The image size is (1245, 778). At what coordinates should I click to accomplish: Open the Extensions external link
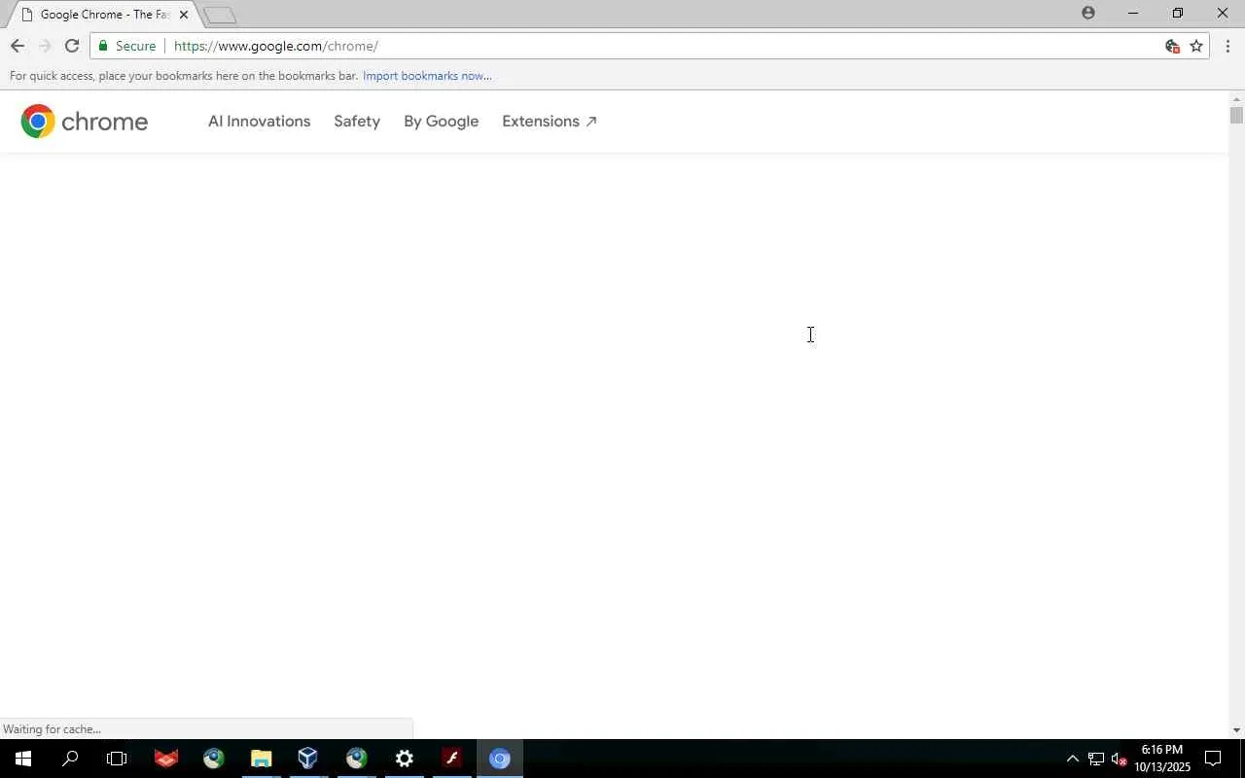point(550,122)
